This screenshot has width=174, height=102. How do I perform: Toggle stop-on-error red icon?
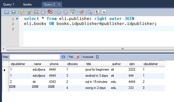click(x=50, y=12)
